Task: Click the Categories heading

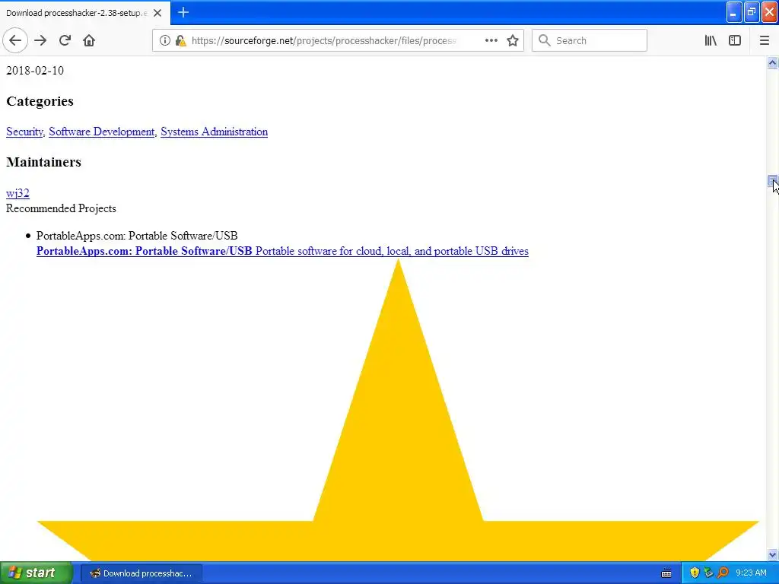Action: (x=40, y=101)
